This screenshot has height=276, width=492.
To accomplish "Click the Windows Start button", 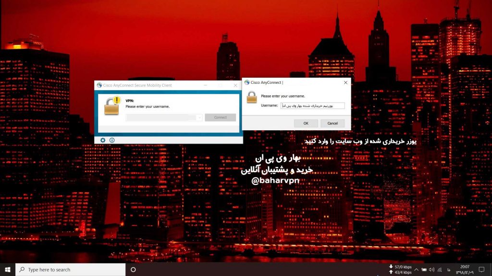I will click(x=8, y=269).
